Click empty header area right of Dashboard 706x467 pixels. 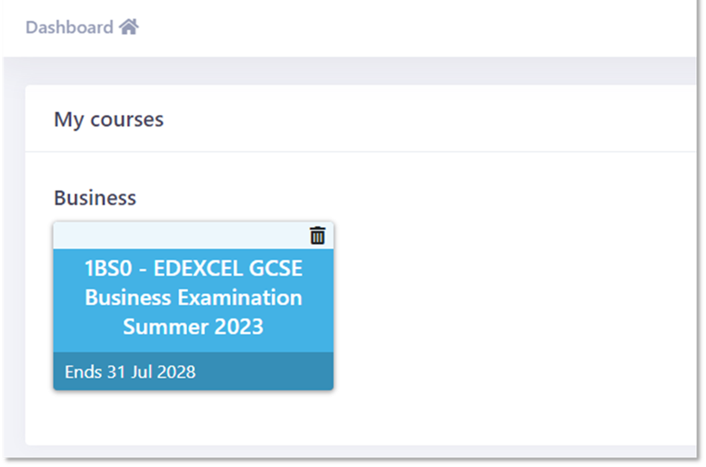(x=415, y=28)
